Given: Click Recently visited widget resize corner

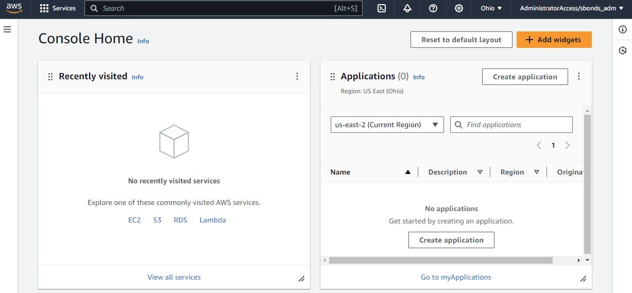Looking at the screenshot, I should point(301,279).
